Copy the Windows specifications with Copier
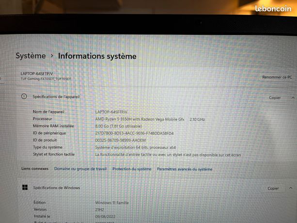 (x=273, y=188)
